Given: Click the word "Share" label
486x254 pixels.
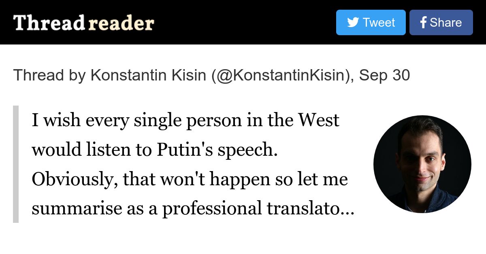Looking at the screenshot, I should [x=446, y=23].
